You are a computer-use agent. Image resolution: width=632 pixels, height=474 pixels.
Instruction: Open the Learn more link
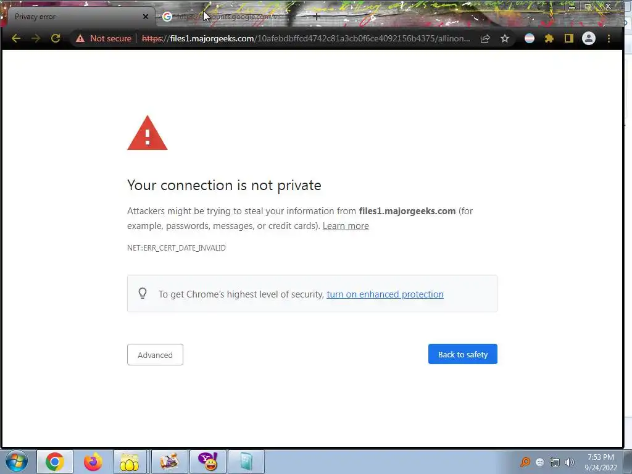click(346, 226)
